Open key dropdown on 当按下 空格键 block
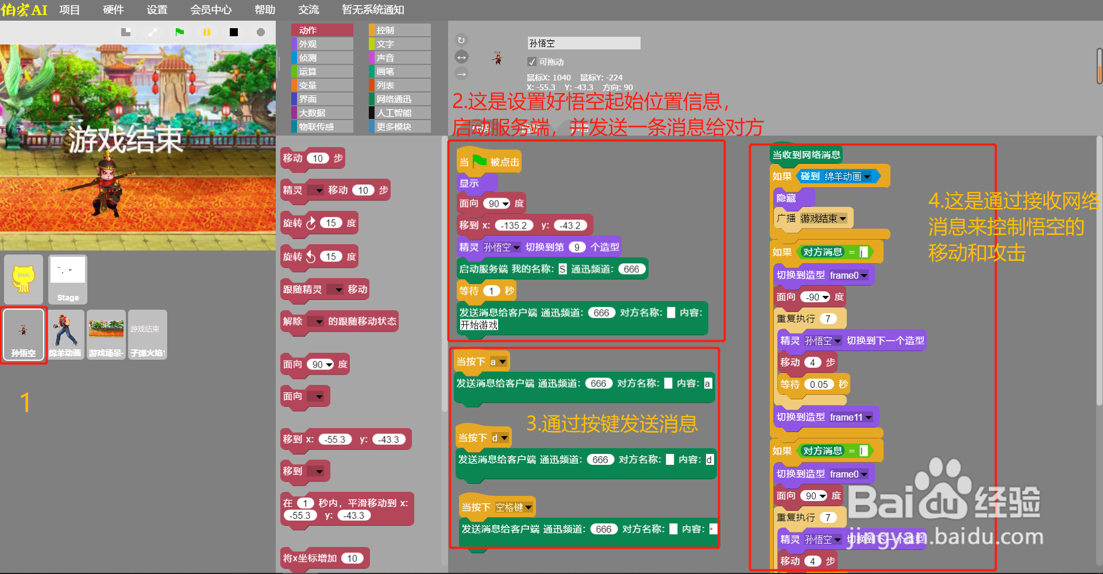1103x574 pixels. pos(528,507)
